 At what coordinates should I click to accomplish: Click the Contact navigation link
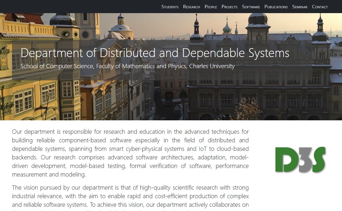coord(320,7)
